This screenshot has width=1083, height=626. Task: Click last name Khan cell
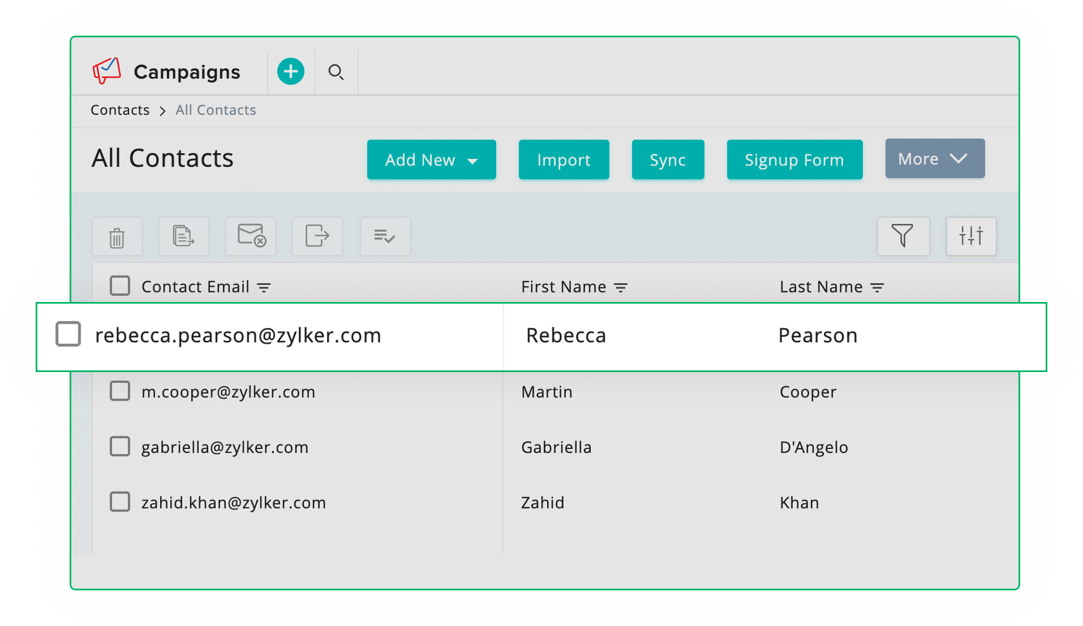click(x=800, y=503)
